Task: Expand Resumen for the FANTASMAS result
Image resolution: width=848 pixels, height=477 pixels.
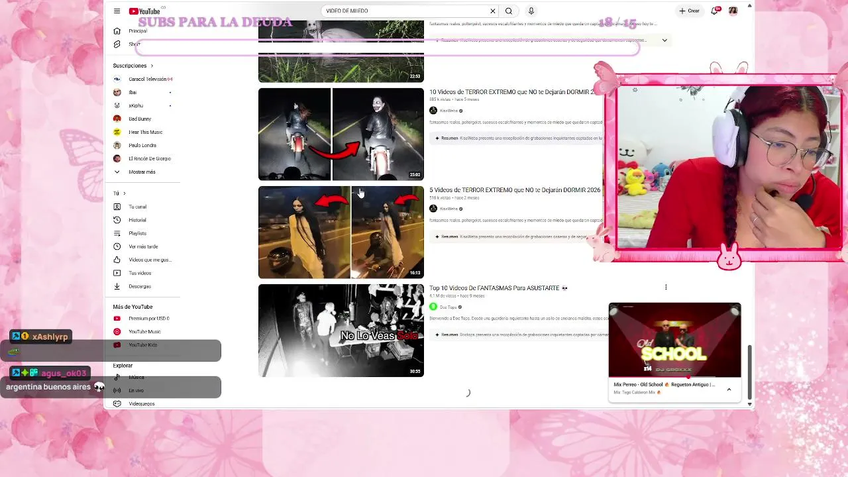Action: coord(518,335)
